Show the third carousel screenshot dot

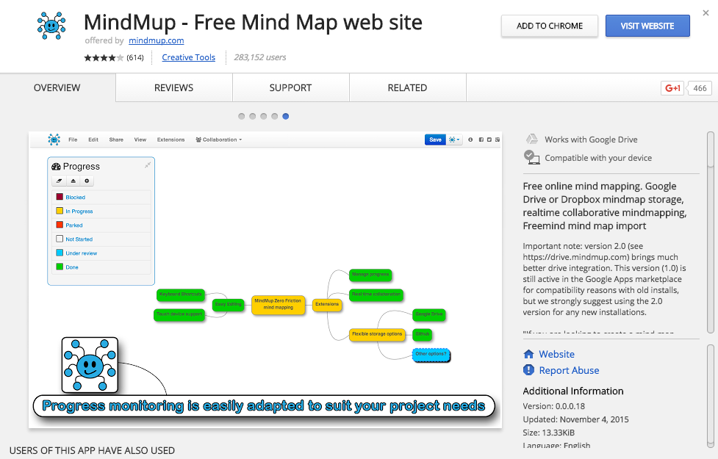click(x=263, y=116)
